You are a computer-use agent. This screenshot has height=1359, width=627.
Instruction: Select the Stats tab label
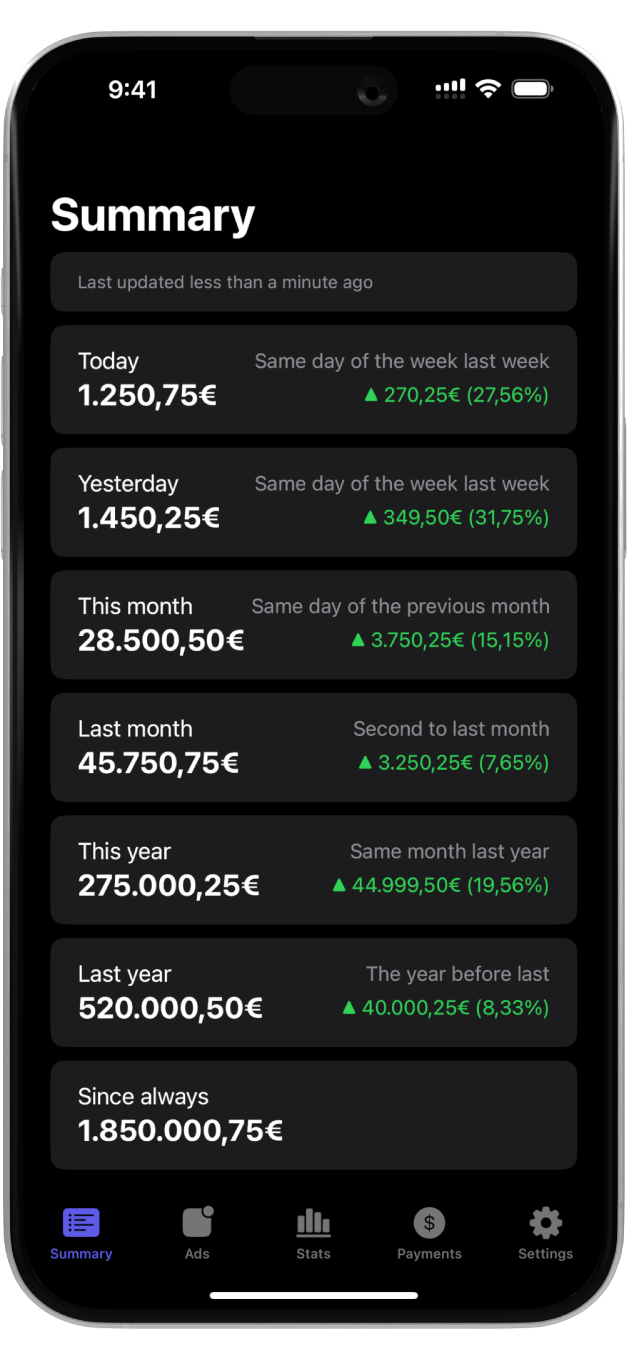click(x=313, y=1254)
